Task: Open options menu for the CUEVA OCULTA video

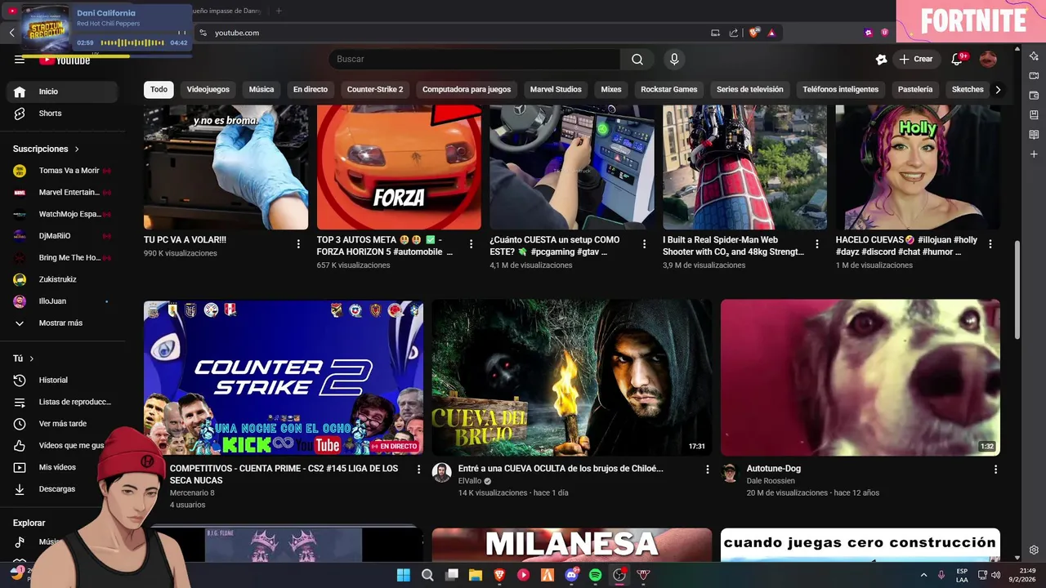Action: [x=708, y=470]
